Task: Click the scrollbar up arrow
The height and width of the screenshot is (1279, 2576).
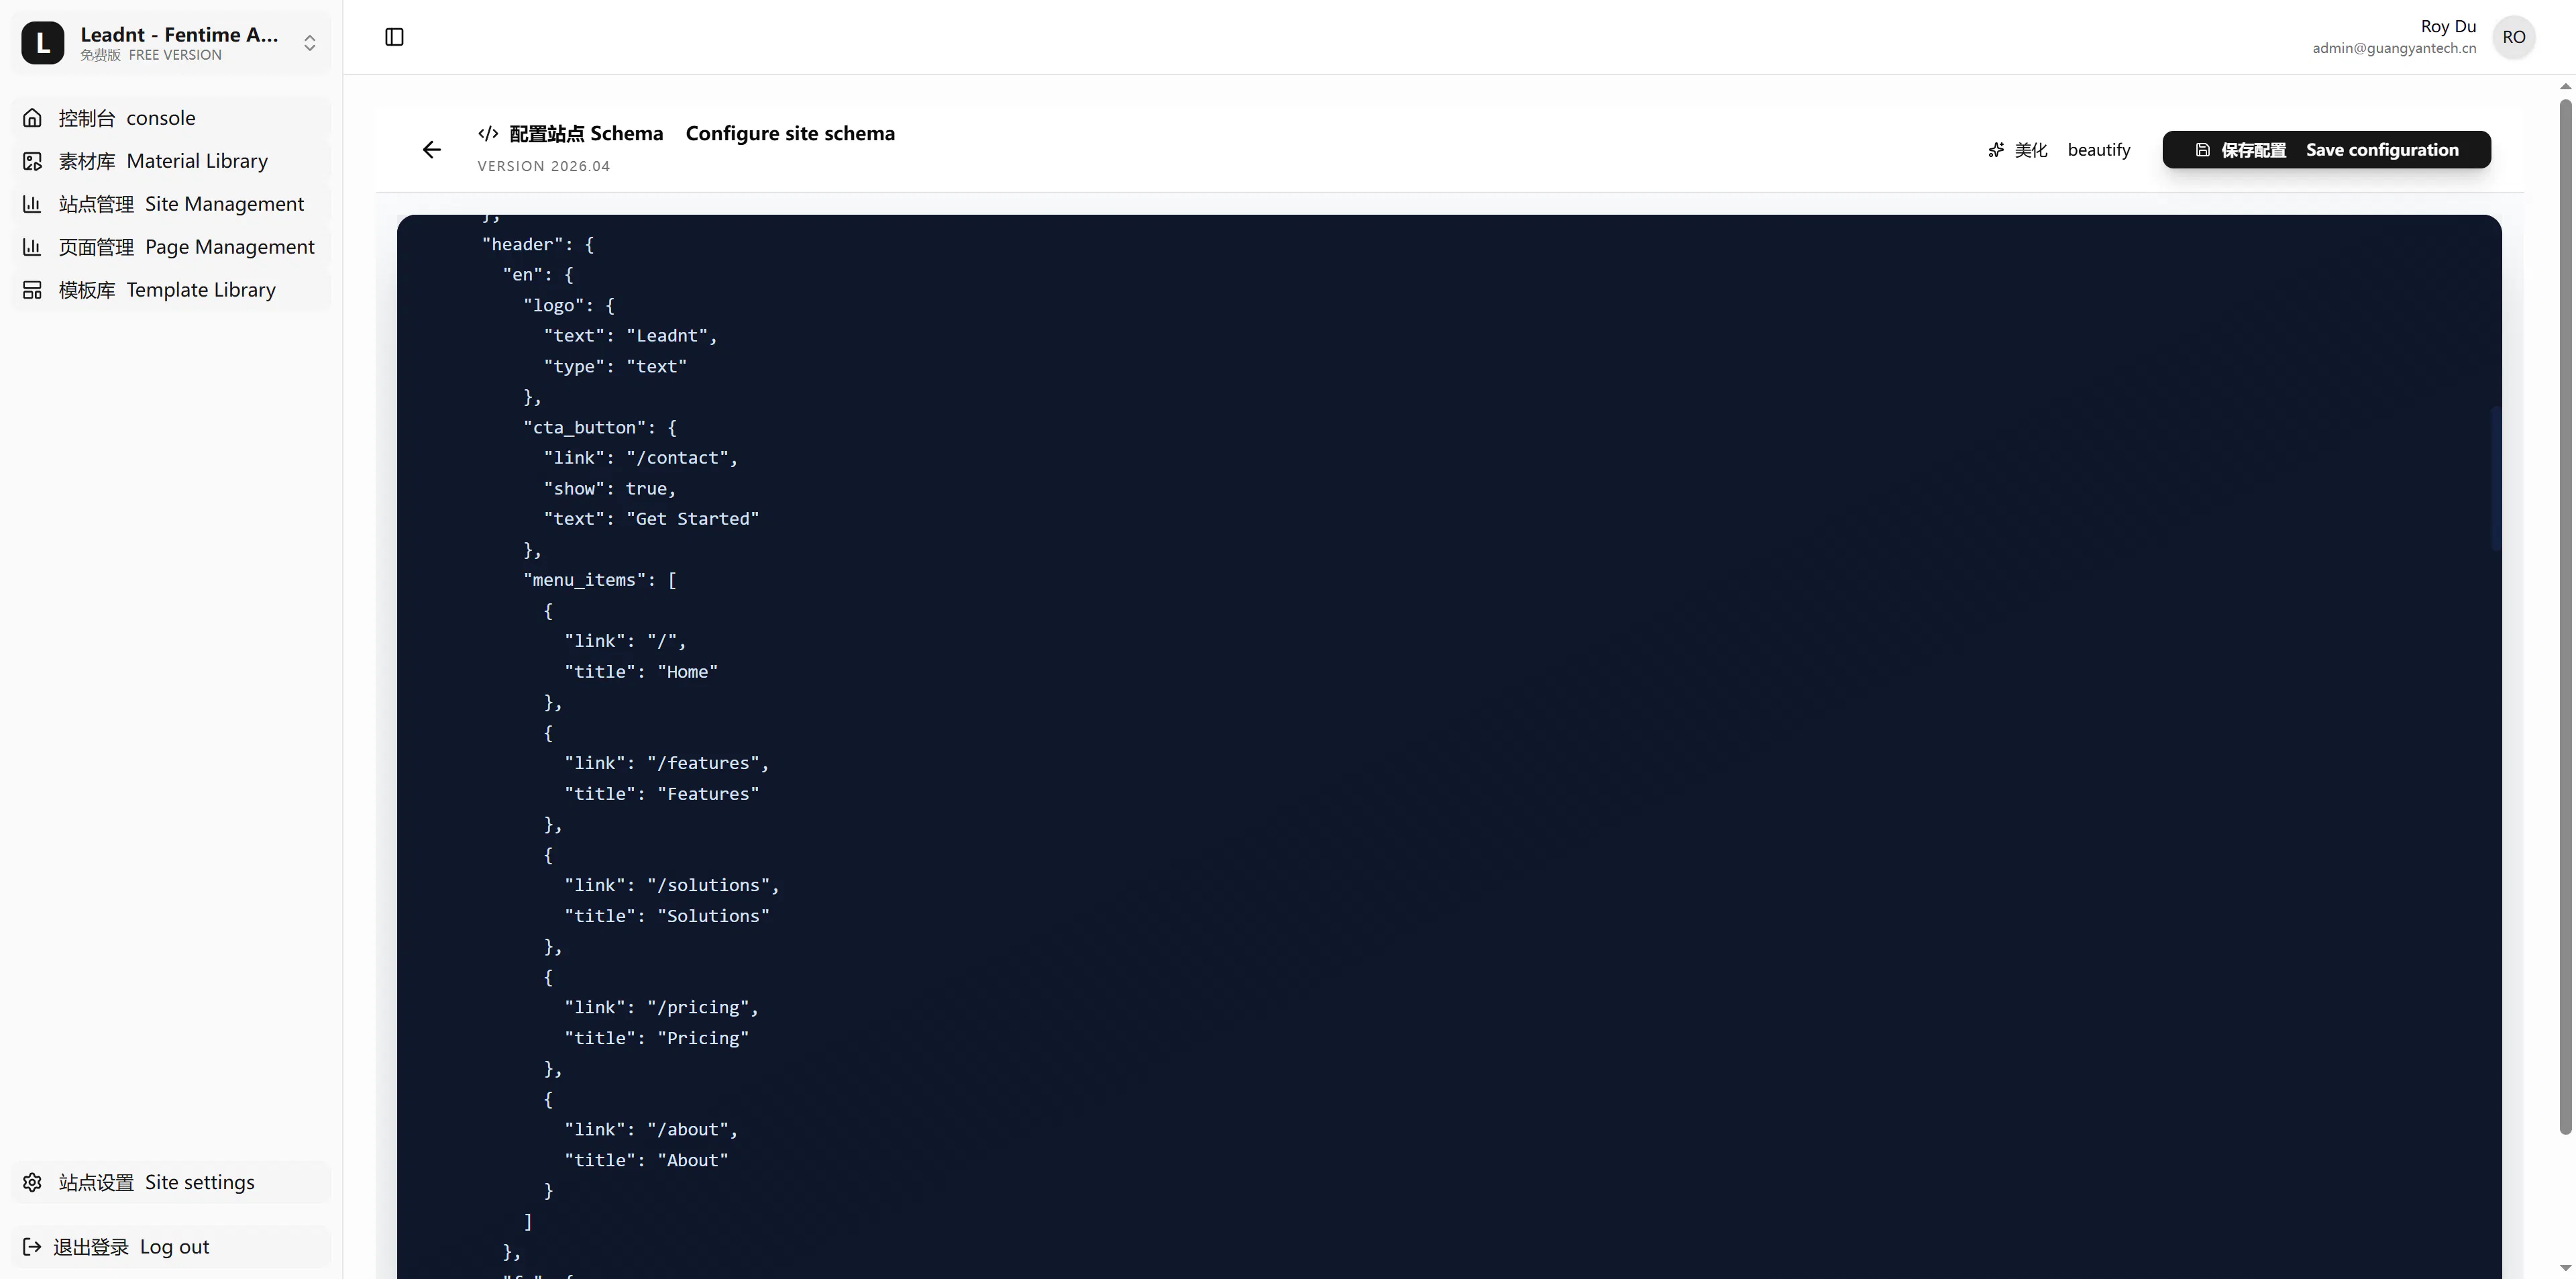Action: point(2565,87)
